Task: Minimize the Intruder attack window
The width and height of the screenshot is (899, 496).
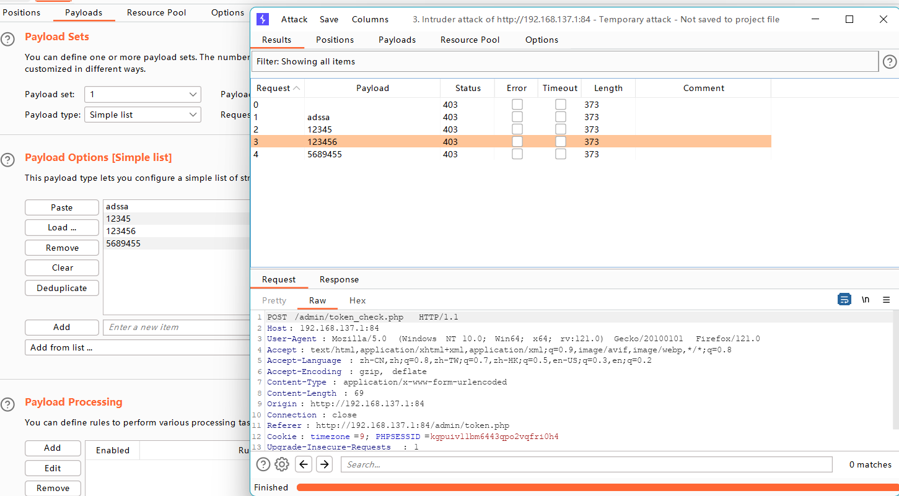Action: point(815,19)
